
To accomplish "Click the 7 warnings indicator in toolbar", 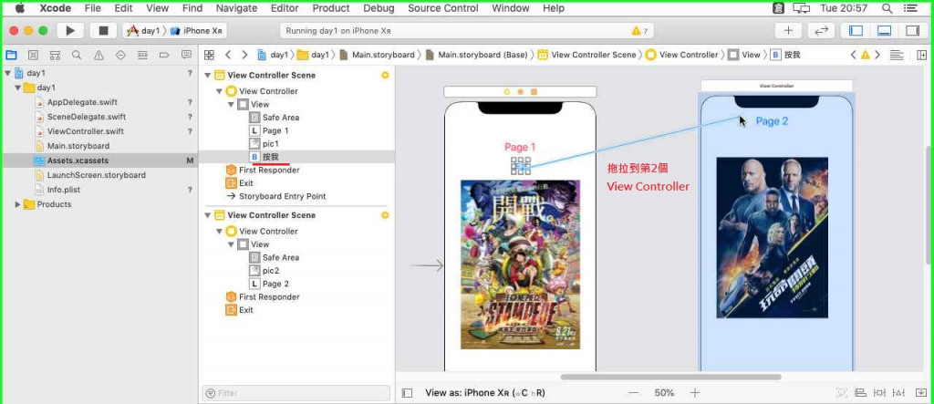I will click(x=641, y=31).
